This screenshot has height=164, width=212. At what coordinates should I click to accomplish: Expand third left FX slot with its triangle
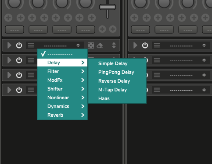9,75
